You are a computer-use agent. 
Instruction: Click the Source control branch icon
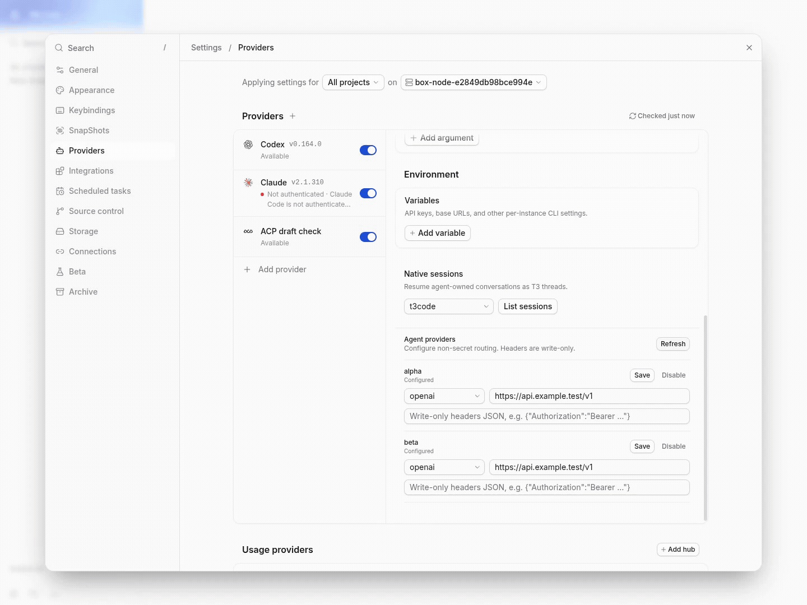(60, 211)
